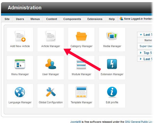Screen dimensions: 159x123
Task: Click the Category Manager label
Action: point(81,46)
